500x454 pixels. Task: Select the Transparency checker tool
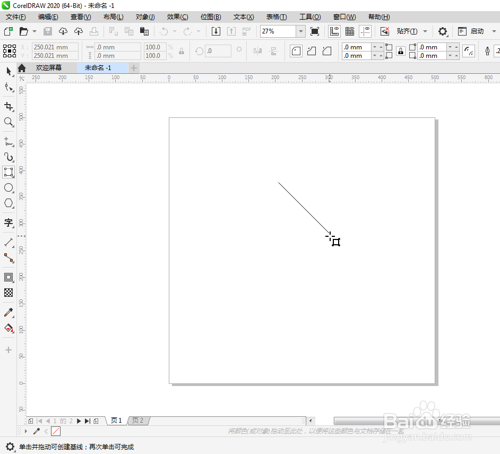tap(8, 293)
